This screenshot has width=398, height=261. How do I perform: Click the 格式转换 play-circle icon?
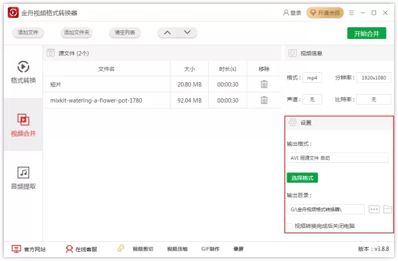(x=23, y=67)
